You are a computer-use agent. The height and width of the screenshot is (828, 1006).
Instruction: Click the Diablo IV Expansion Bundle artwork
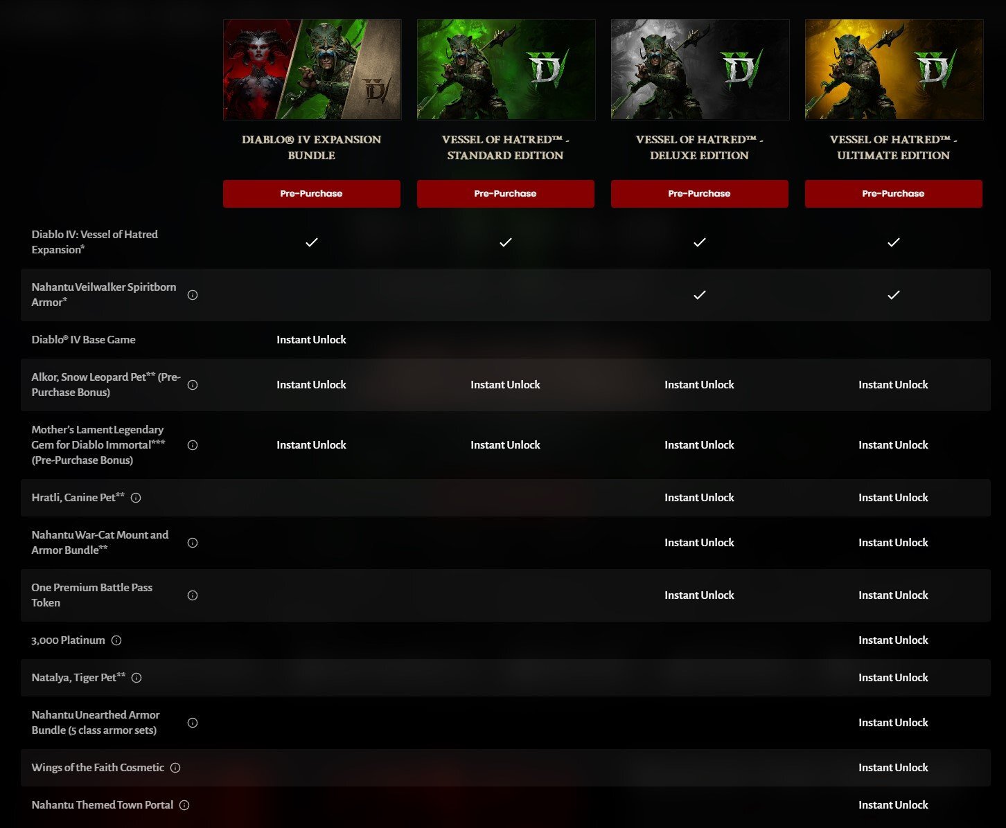pos(312,70)
